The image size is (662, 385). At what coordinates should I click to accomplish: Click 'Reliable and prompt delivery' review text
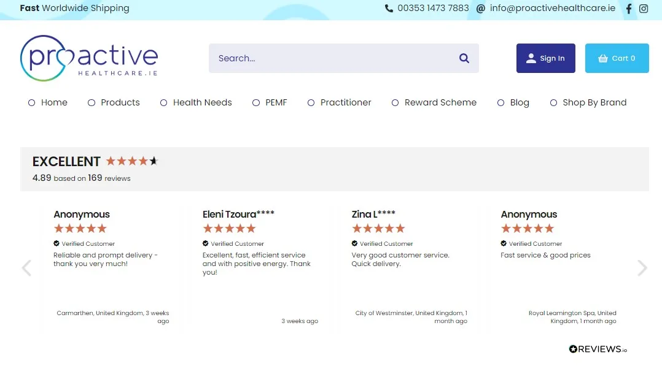[105, 259]
